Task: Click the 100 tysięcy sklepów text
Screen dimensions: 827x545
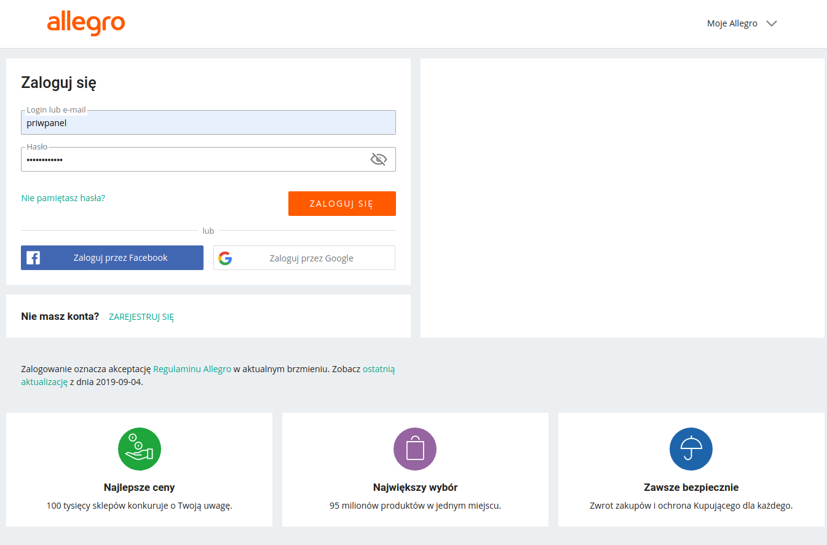Action: click(140, 506)
